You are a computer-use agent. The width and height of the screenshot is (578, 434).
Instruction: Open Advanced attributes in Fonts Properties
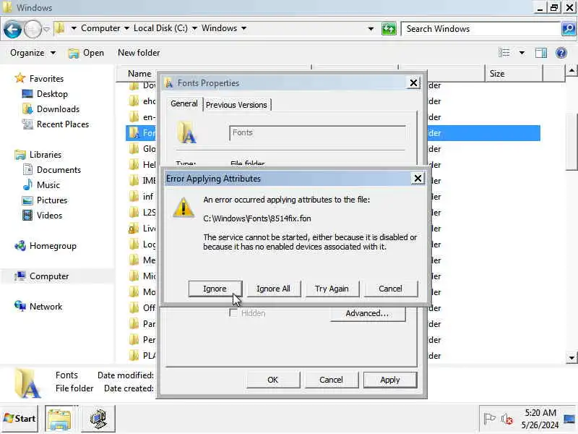pos(368,313)
